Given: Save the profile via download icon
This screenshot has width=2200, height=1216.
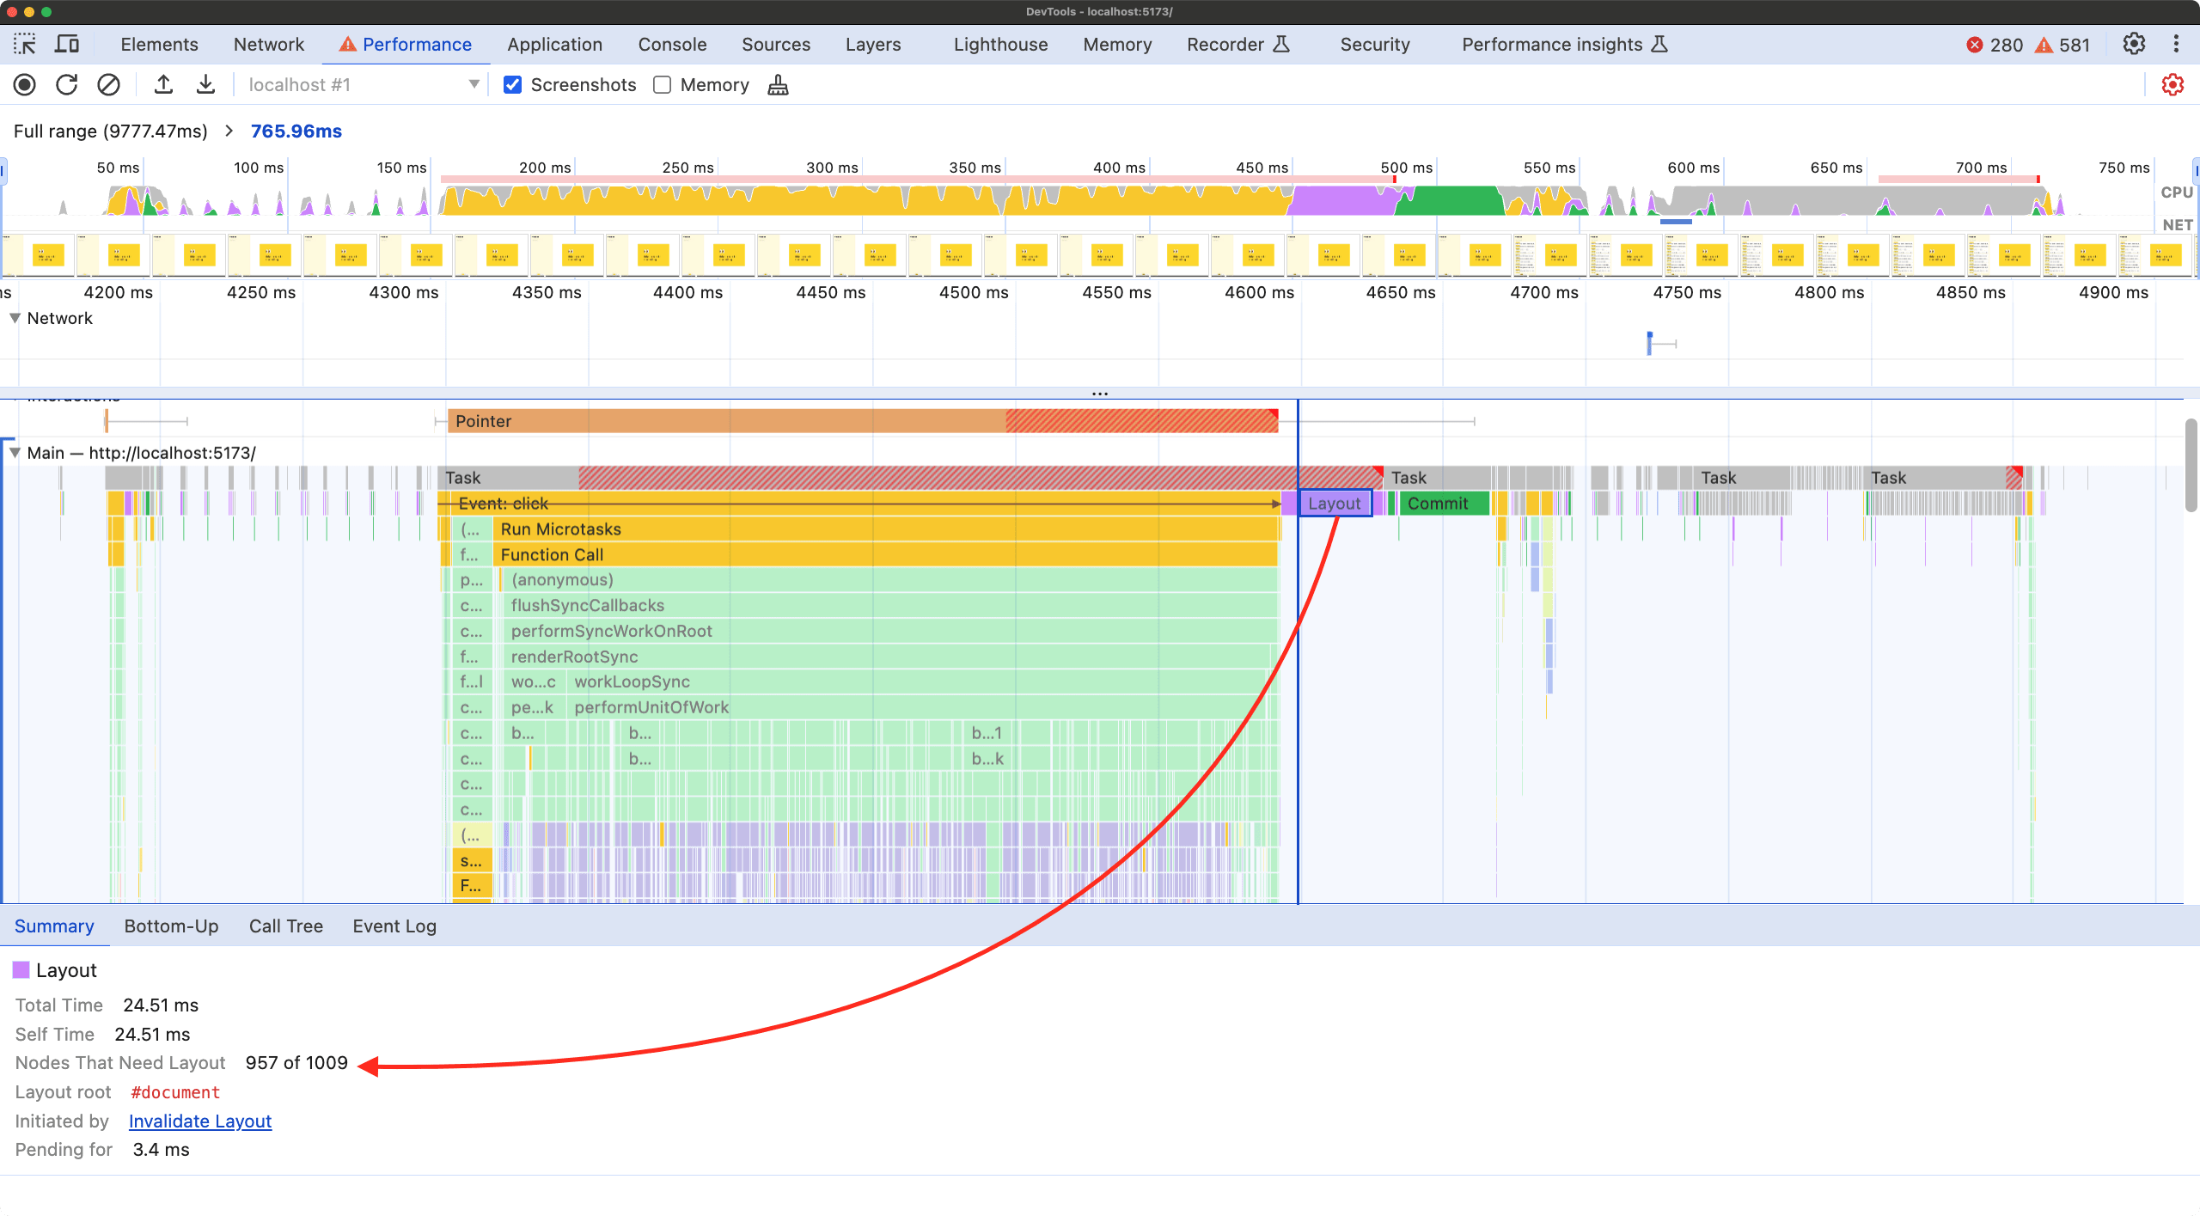Looking at the screenshot, I should pyautogui.click(x=206, y=84).
